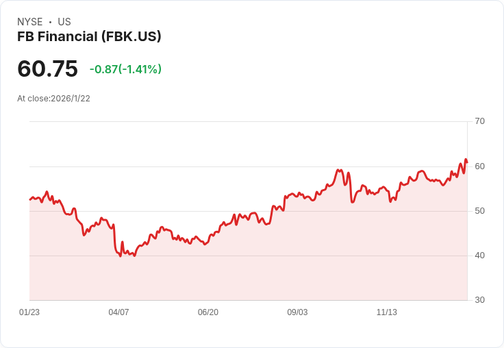Click the 40 y-axis value
This screenshot has height=348, width=504.
pyautogui.click(x=479, y=256)
